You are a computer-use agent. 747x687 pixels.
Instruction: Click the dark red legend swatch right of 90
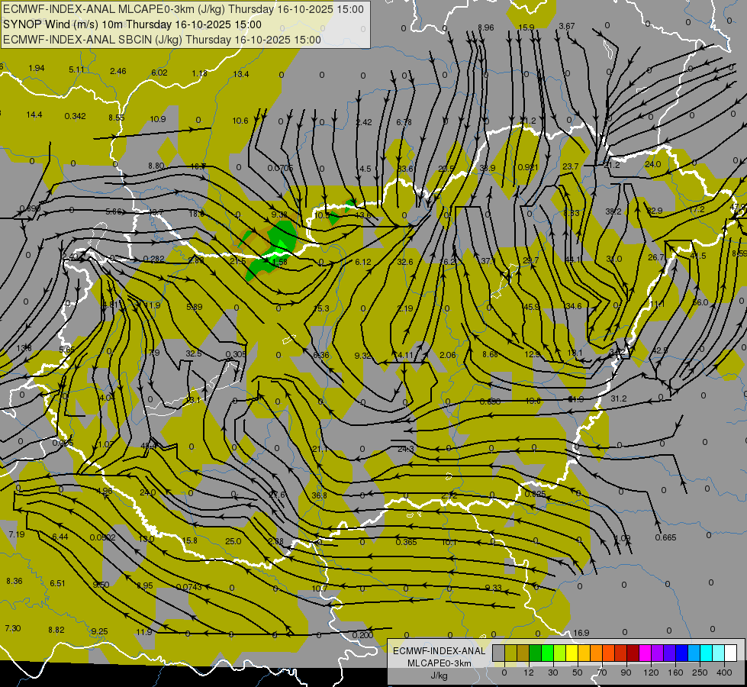coord(633,653)
